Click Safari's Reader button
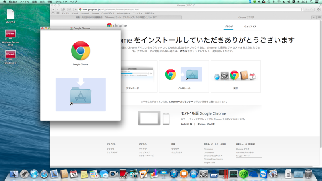This screenshot has height=181, width=322. pos(309,10)
